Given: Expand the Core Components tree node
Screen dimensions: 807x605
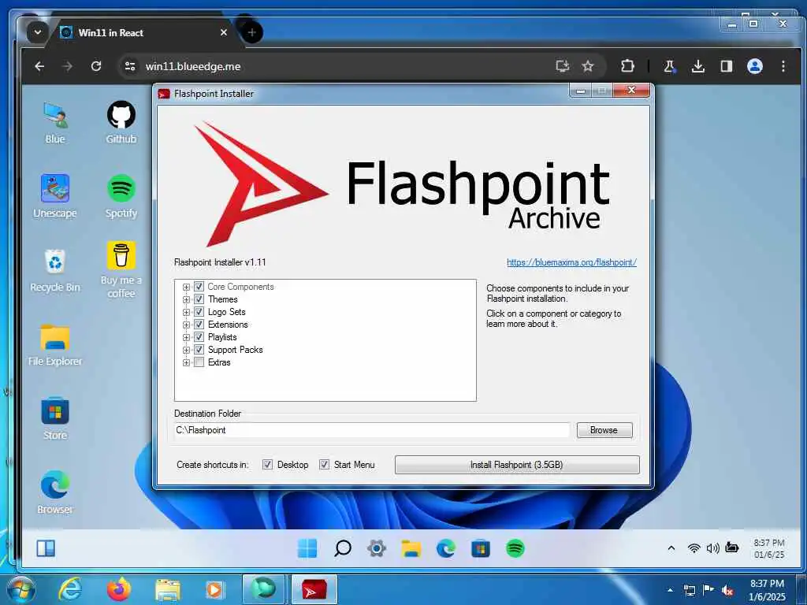Looking at the screenshot, I should coord(186,287).
